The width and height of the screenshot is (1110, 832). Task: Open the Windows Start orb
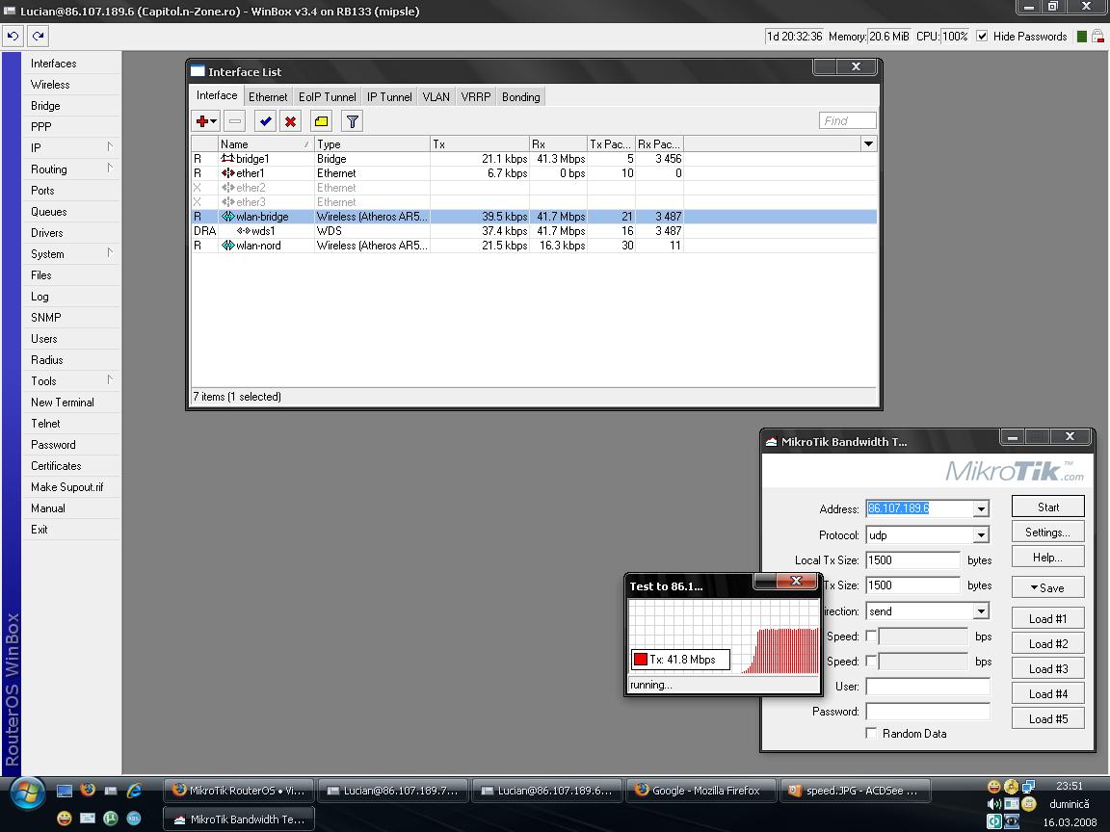click(27, 793)
